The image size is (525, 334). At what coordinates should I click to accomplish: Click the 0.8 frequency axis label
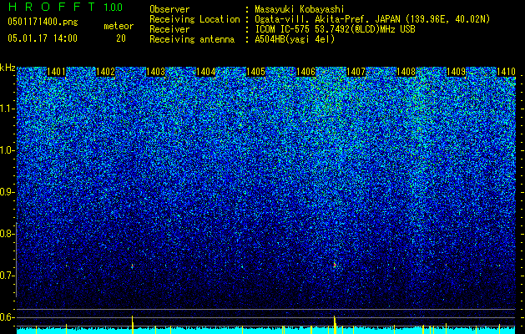point(8,234)
